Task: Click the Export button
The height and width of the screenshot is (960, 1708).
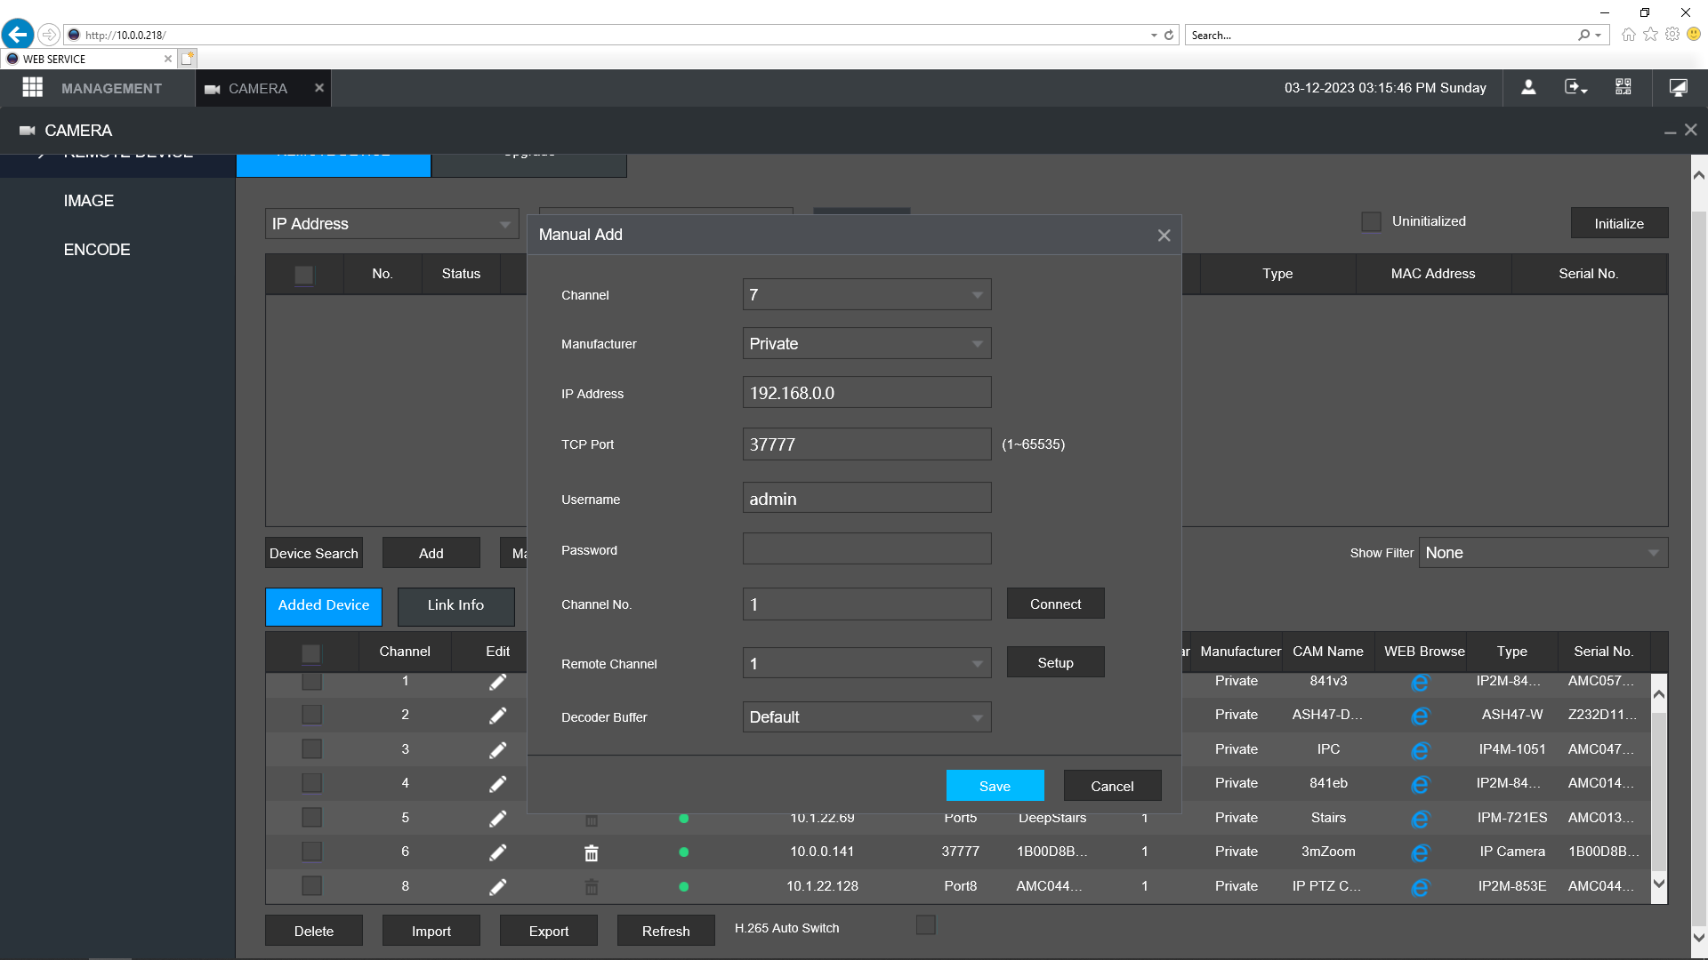Action: (549, 931)
